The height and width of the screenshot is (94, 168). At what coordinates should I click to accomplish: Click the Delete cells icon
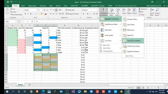(x=129, y=10)
